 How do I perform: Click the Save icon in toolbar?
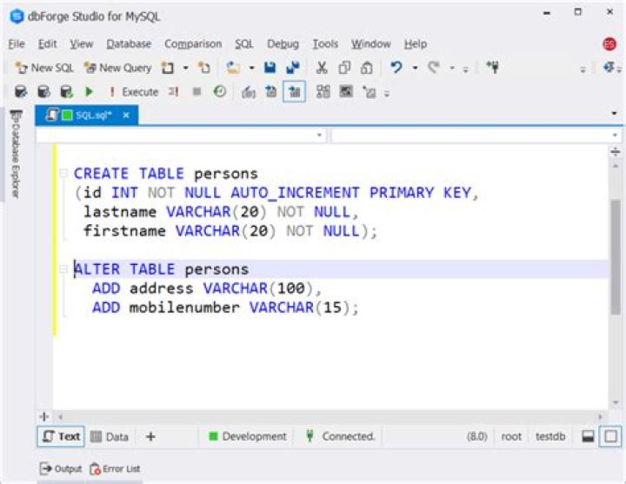(270, 68)
